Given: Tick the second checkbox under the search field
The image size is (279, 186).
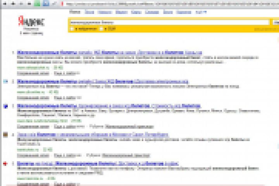Looking at the screenshot, I should click(x=101, y=29).
